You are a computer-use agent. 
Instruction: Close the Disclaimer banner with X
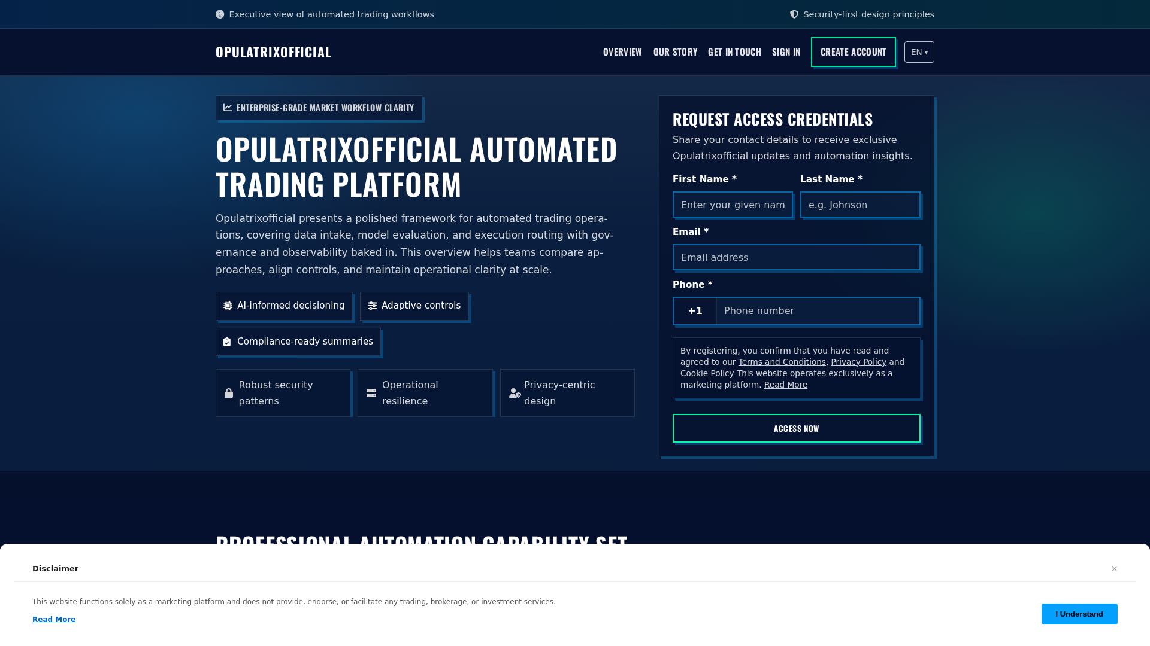pos(1115,569)
